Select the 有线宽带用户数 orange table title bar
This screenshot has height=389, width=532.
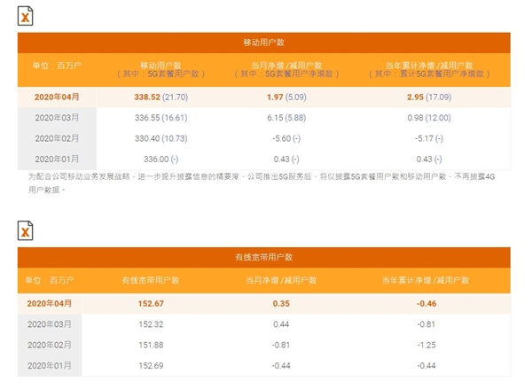click(263, 257)
